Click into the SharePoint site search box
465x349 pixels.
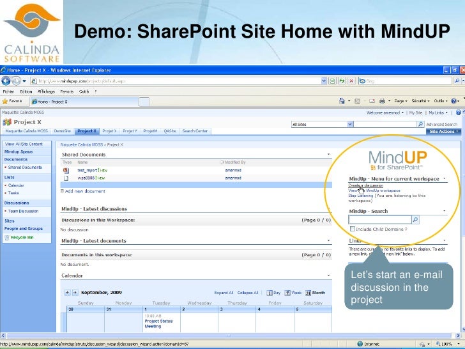385,125
